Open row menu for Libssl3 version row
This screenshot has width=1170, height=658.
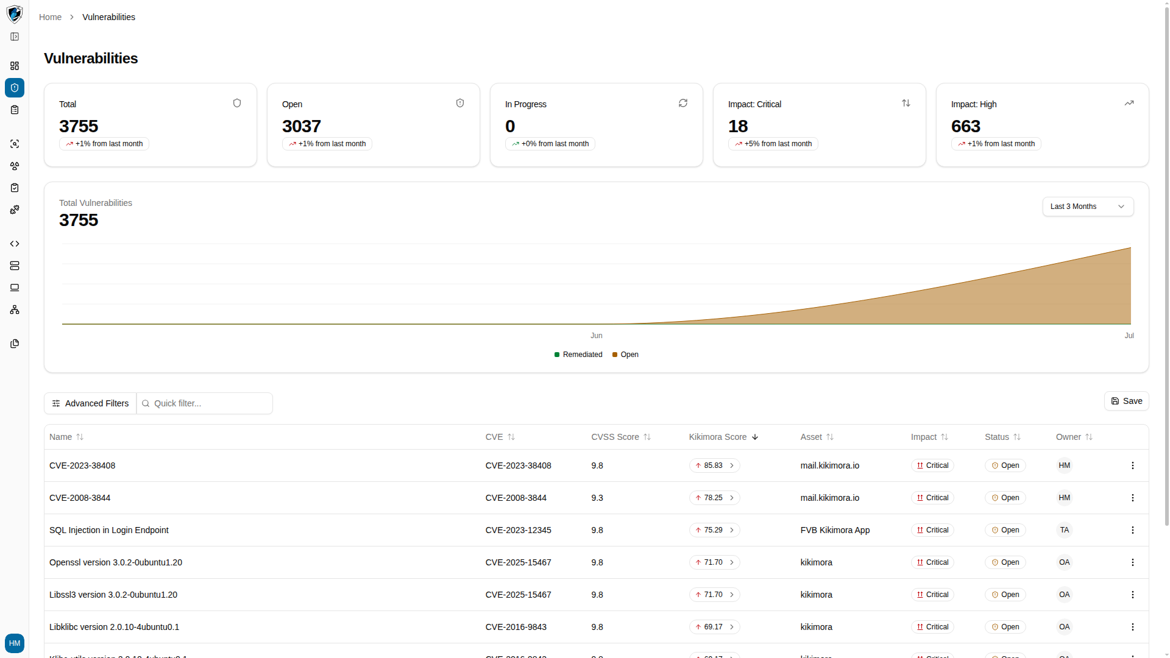(x=1133, y=595)
